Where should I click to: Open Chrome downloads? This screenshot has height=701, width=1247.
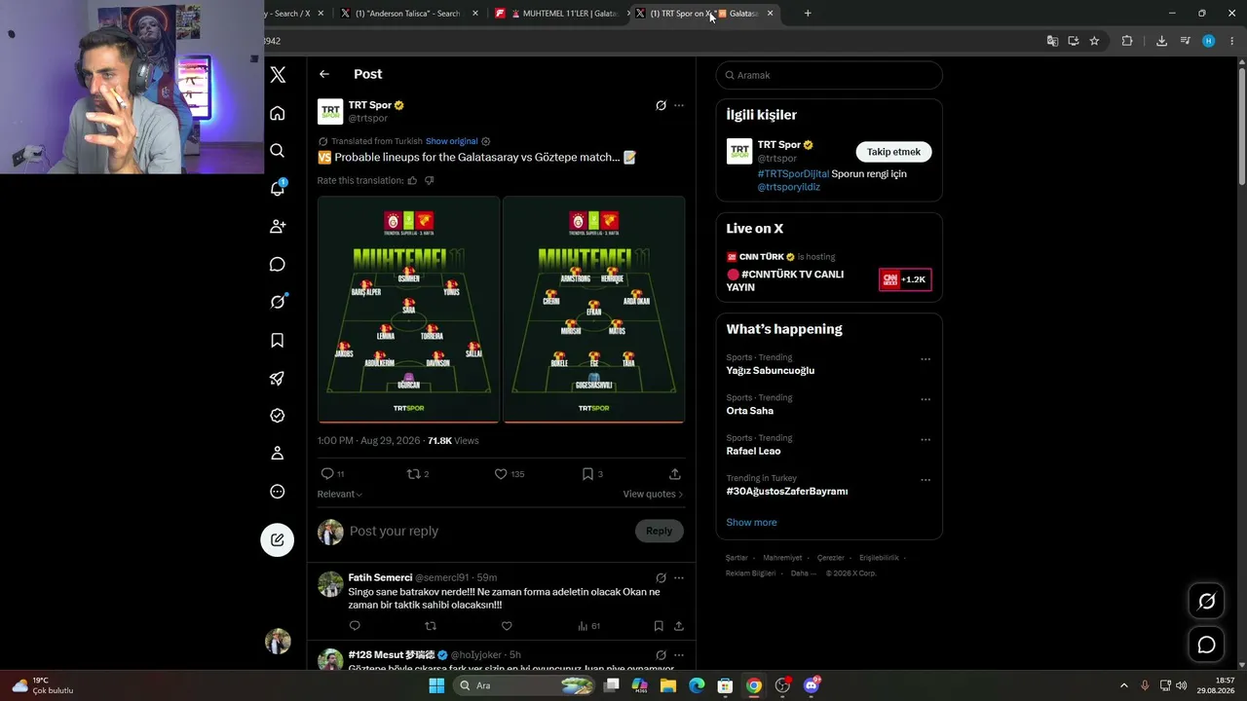pos(1161,41)
